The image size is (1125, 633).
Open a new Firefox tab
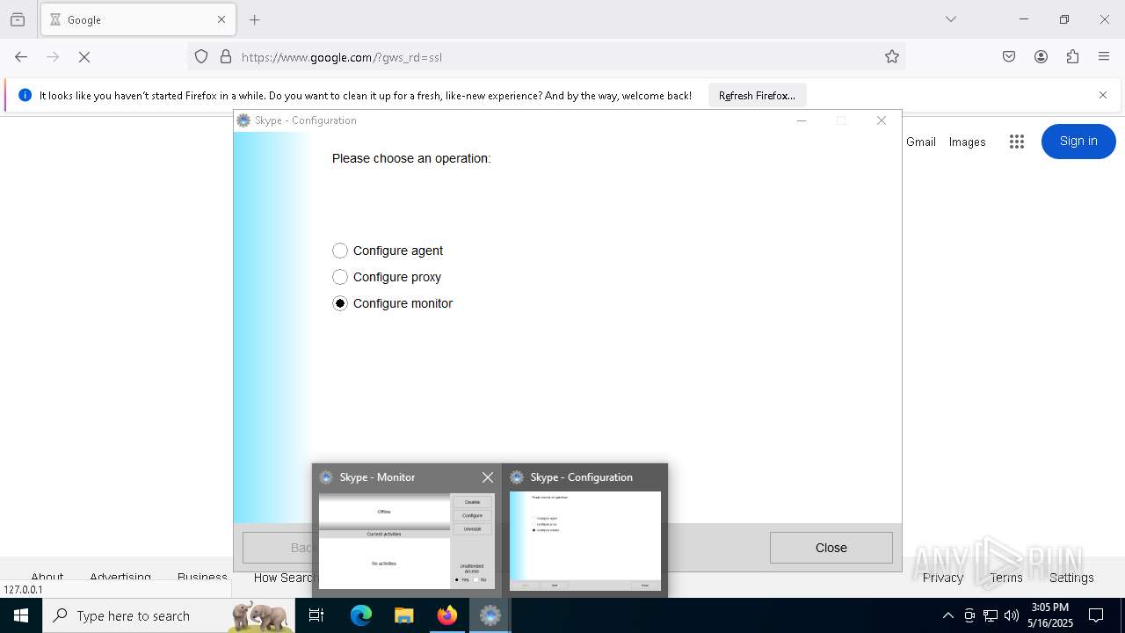(x=255, y=19)
